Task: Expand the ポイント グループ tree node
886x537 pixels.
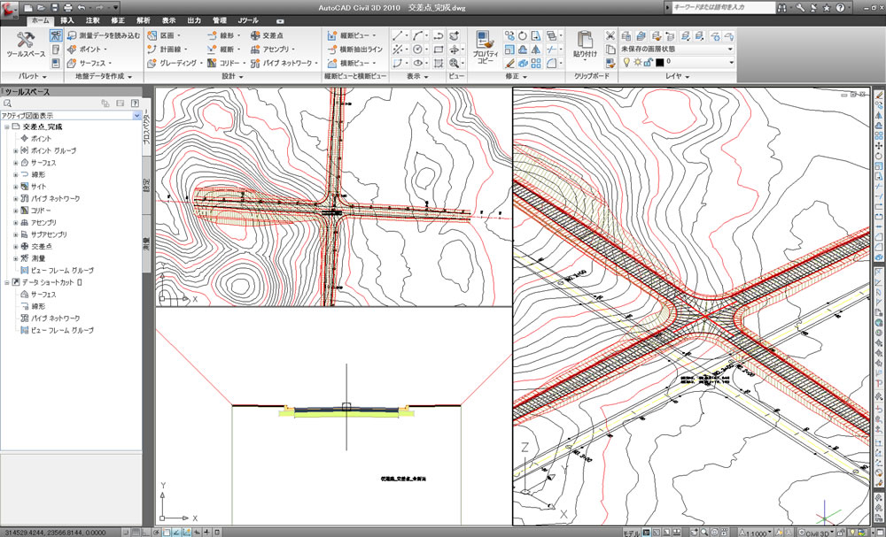Action: coord(16,150)
